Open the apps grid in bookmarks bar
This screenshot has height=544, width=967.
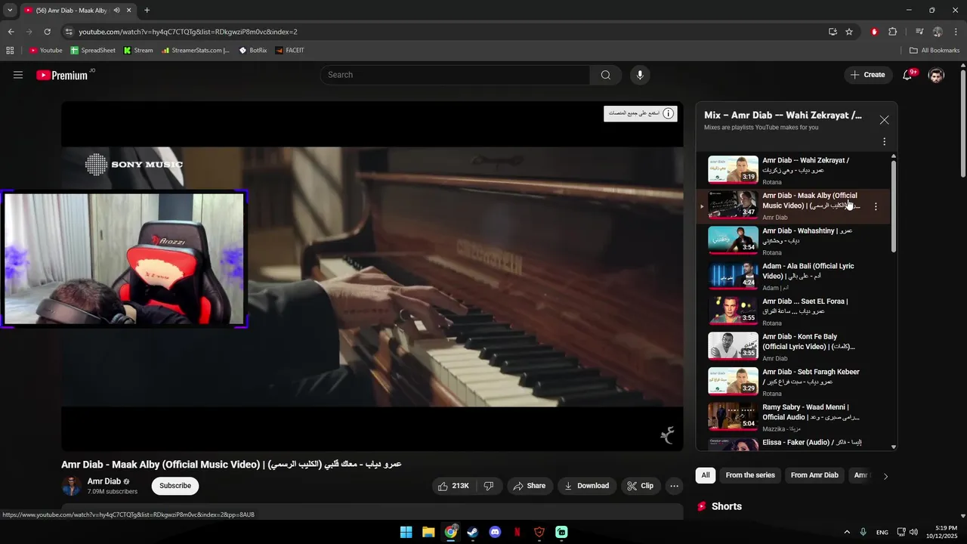[x=10, y=51]
